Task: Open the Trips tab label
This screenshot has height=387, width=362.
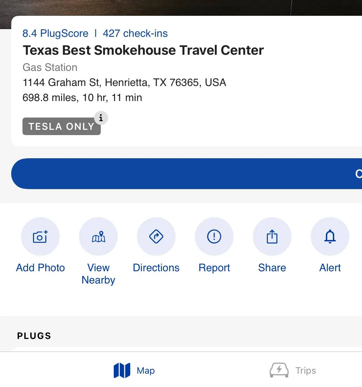Action: click(305, 371)
